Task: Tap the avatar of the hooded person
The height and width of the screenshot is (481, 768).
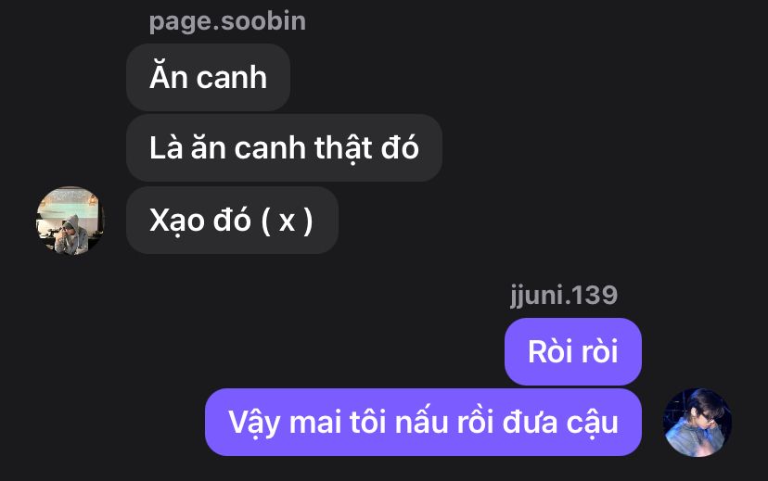Action: (70, 221)
